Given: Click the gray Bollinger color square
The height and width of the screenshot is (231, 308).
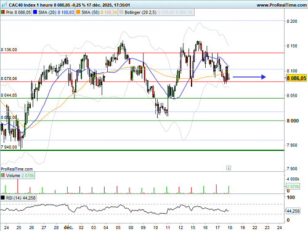Looking at the screenshot, I should pyautogui.click(x=121, y=12).
